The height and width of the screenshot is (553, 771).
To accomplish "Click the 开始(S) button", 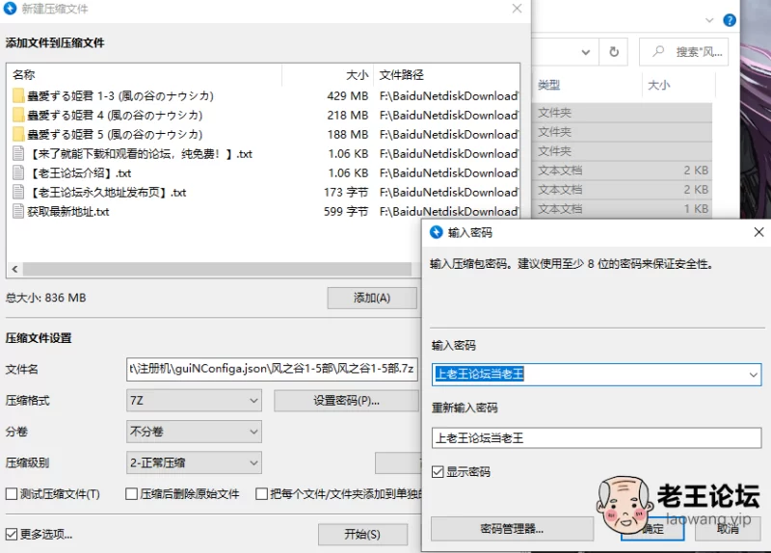I will (362, 535).
